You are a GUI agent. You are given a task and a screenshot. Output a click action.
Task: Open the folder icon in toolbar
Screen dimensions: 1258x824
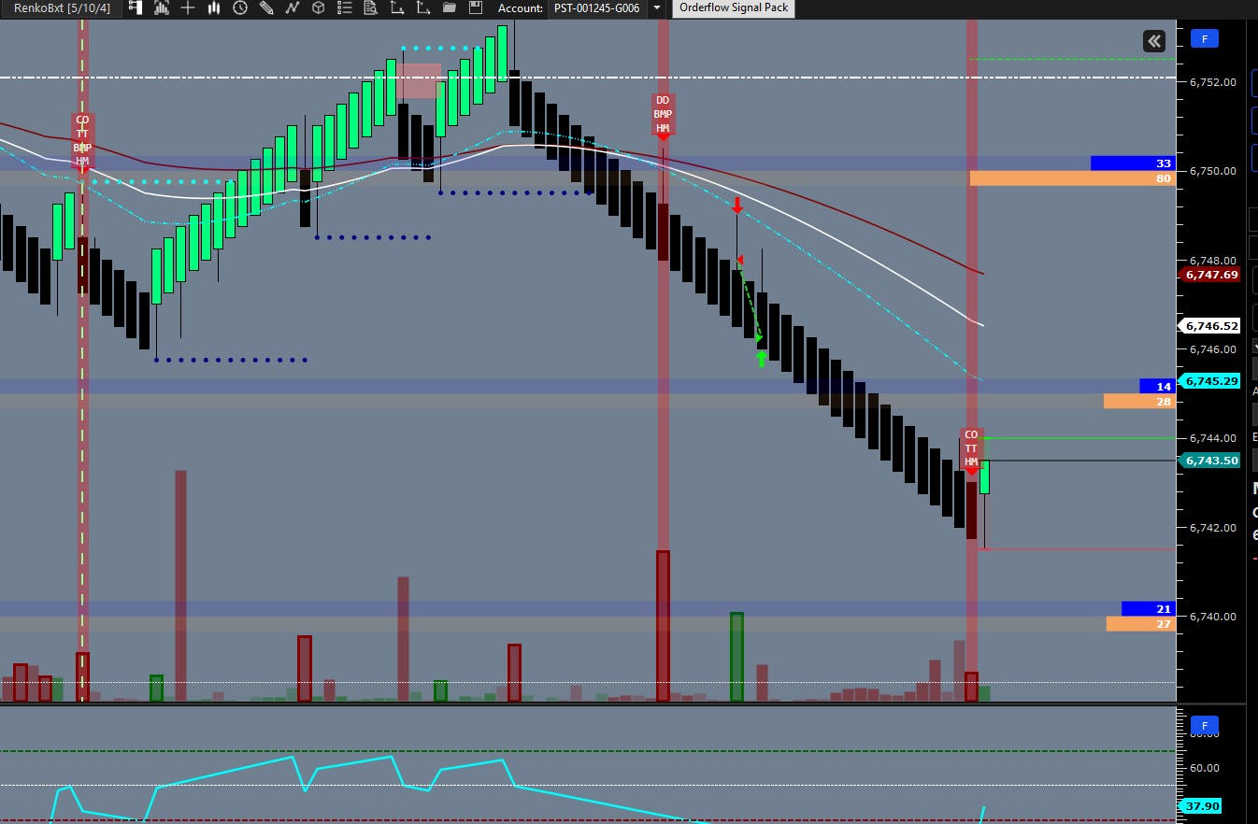(450, 7)
